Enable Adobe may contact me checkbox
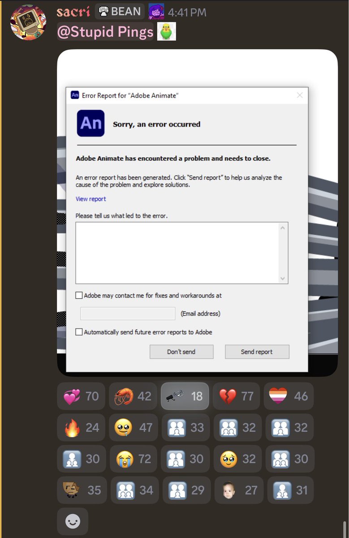The image size is (349, 538). click(79, 295)
